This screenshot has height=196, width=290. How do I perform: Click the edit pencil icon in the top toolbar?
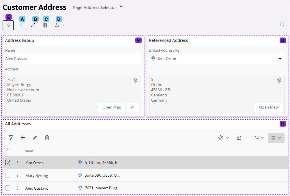tap(33, 25)
